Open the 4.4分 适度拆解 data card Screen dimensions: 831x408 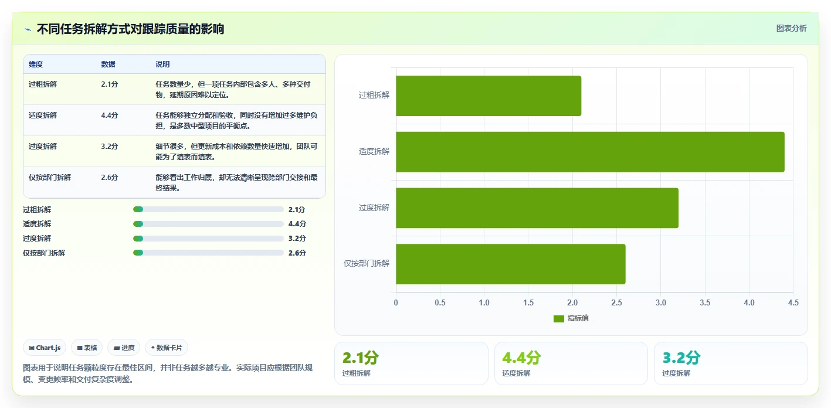(571, 363)
